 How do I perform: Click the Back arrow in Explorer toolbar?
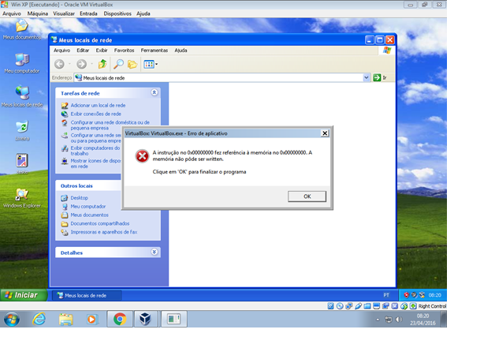pos(59,64)
